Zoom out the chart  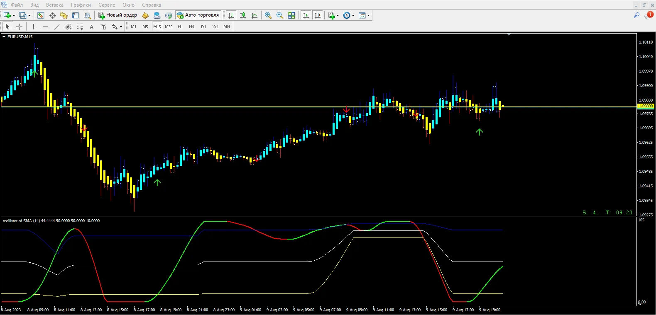[x=280, y=15]
